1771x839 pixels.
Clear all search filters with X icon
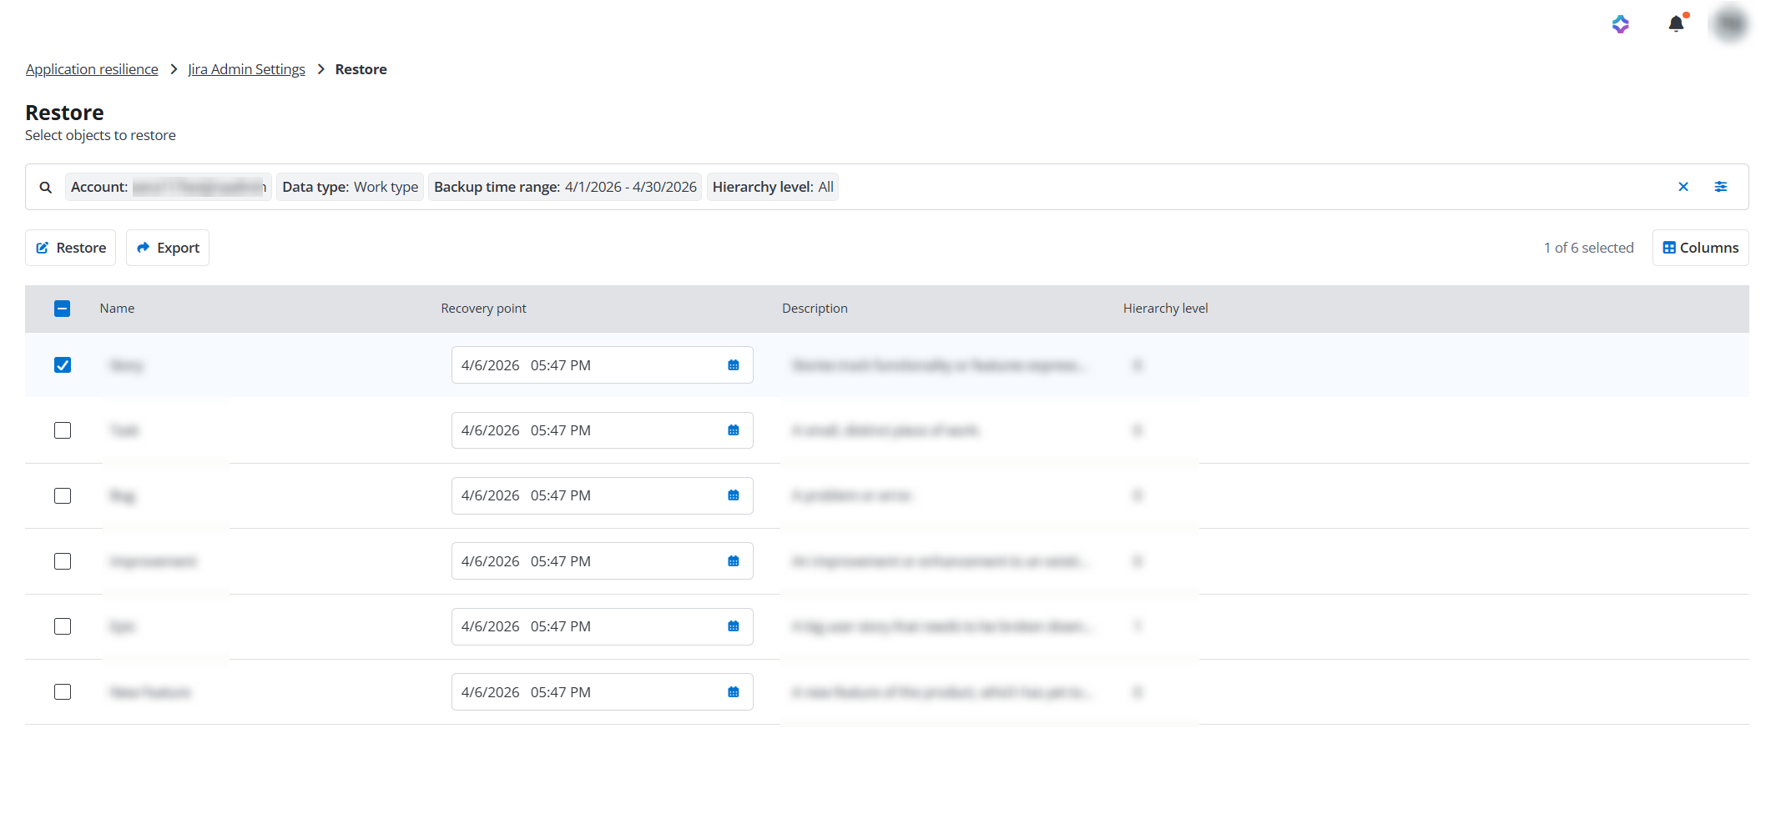[x=1683, y=187]
